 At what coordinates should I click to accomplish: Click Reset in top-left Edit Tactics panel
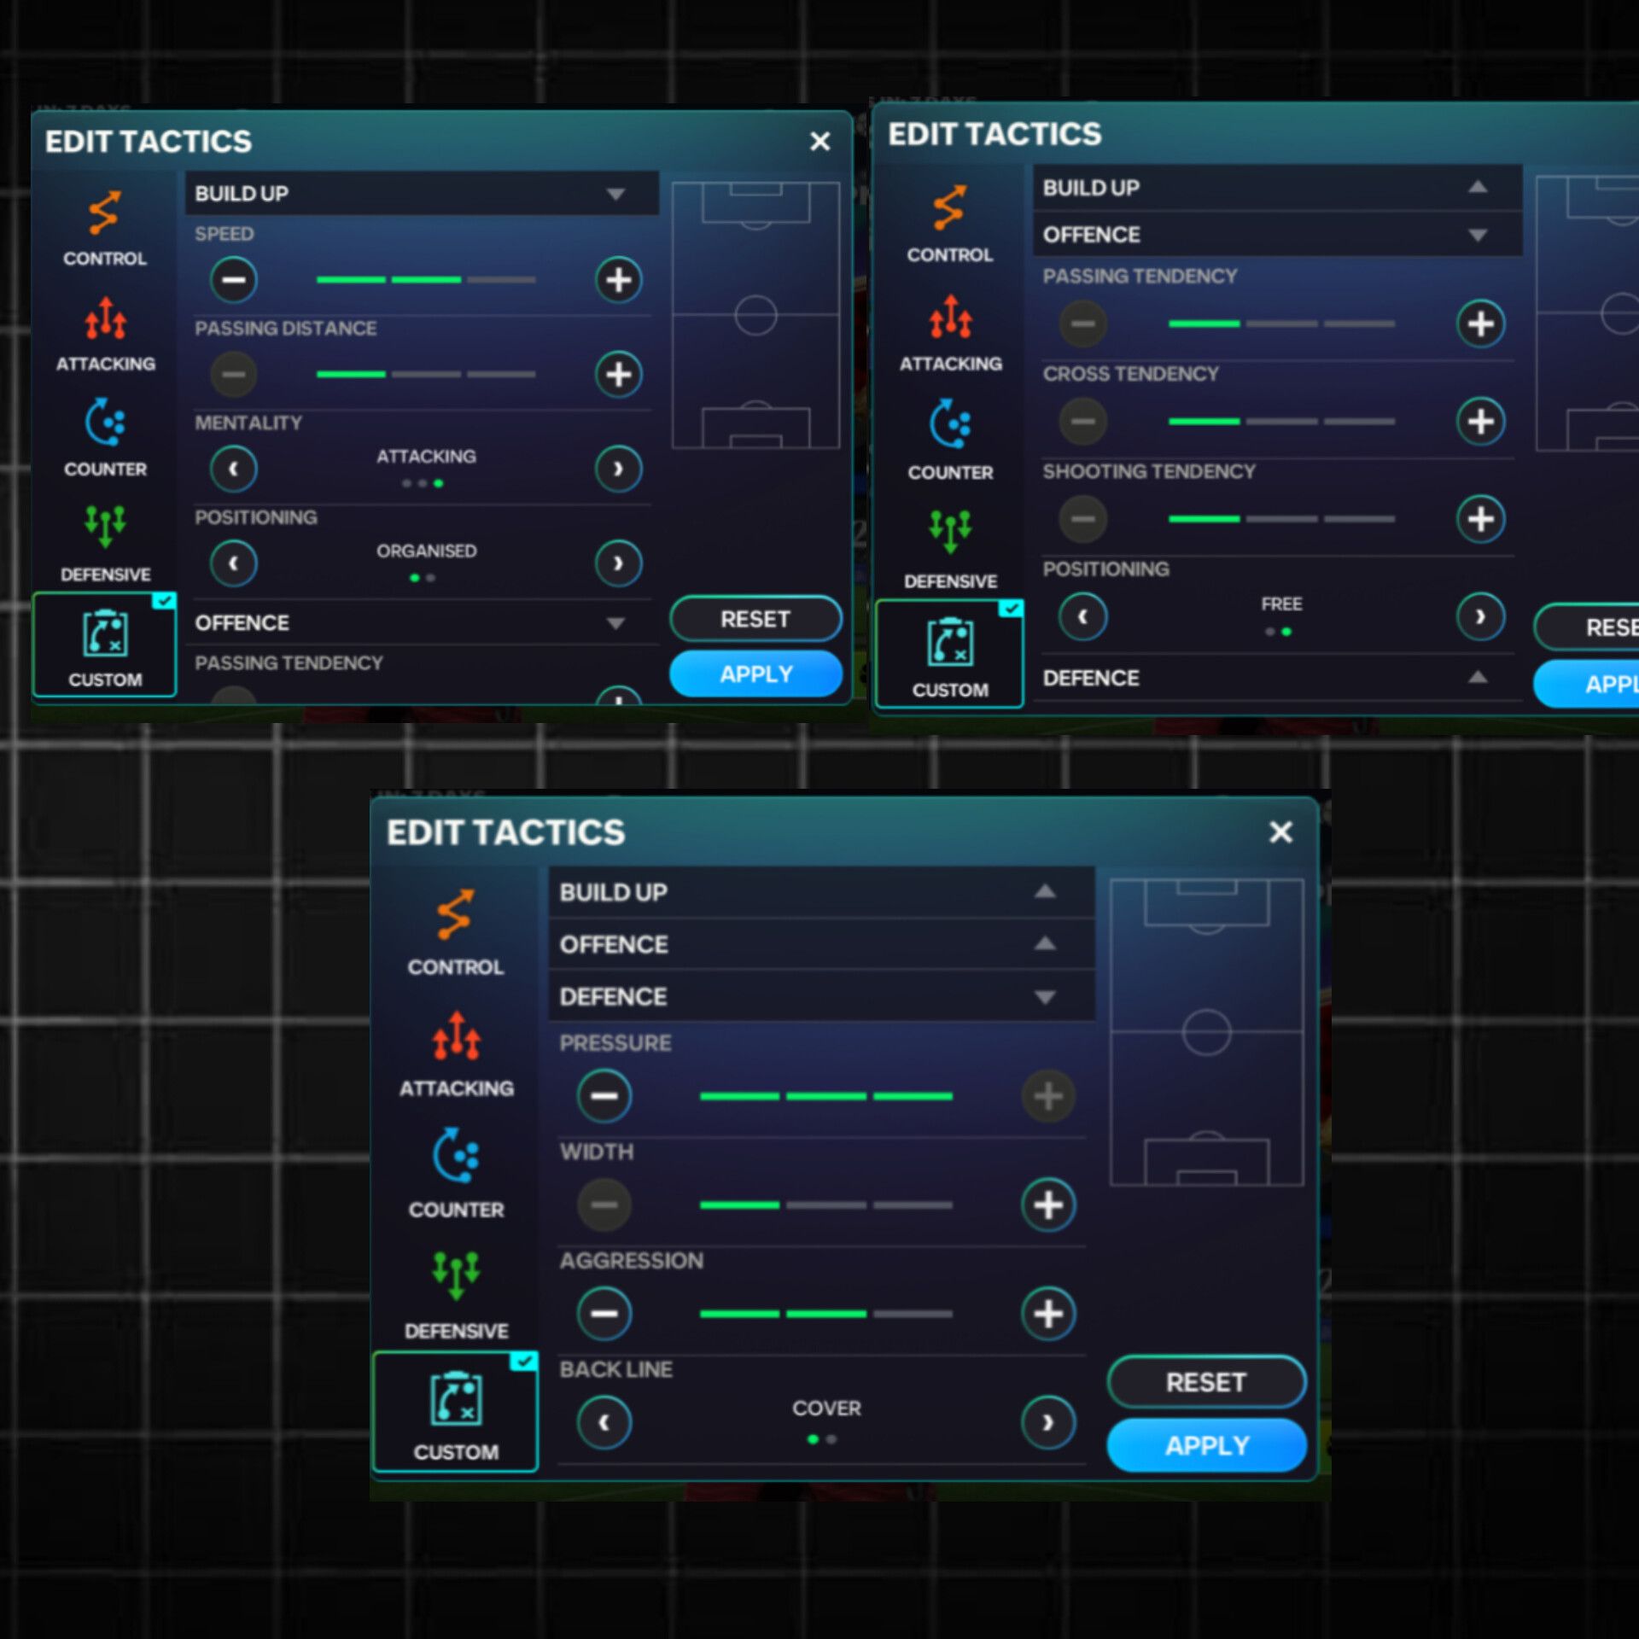(x=755, y=619)
